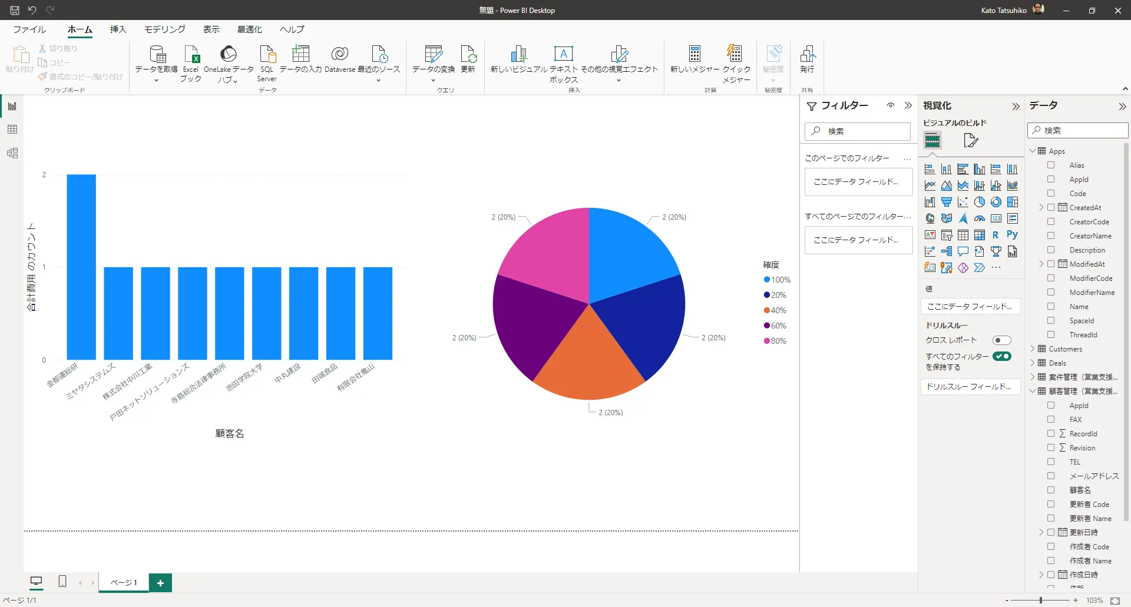
Task: Switch to the モデリング ribbon tab
Action: (164, 29)
